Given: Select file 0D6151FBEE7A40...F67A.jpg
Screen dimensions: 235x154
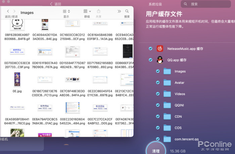Looking at the screenshot, I should coord(45,65).
